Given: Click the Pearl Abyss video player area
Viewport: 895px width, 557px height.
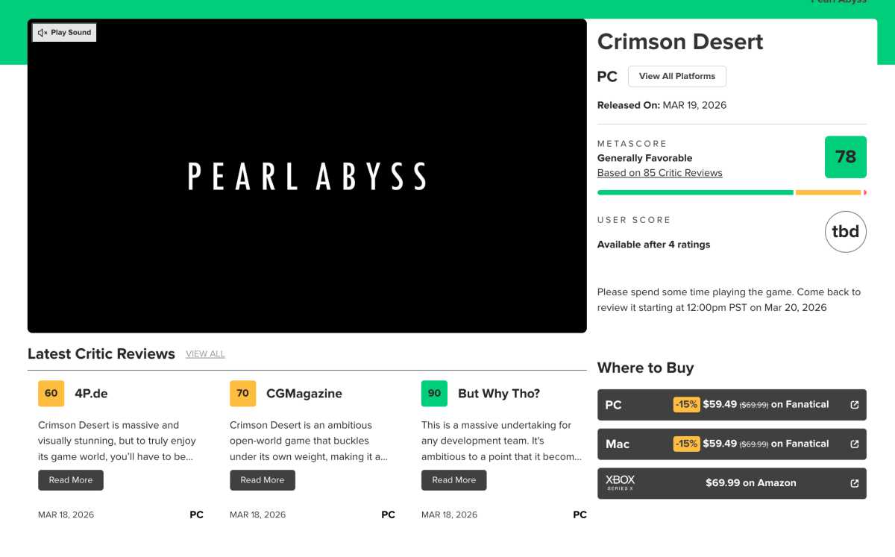Looking at the screenshot, I should [307, 175].
